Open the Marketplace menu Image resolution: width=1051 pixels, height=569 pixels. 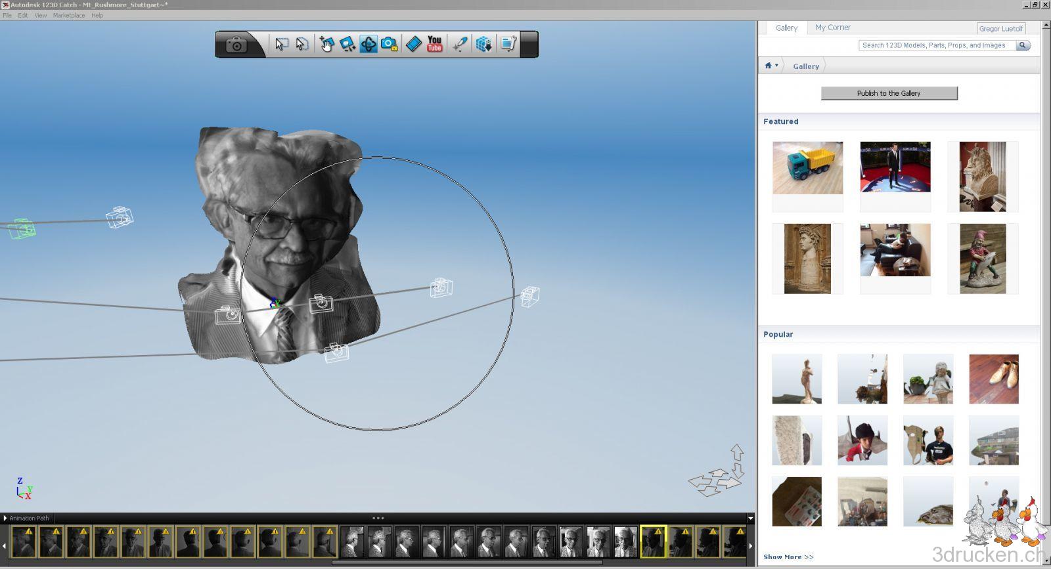[x=69, y=15]
